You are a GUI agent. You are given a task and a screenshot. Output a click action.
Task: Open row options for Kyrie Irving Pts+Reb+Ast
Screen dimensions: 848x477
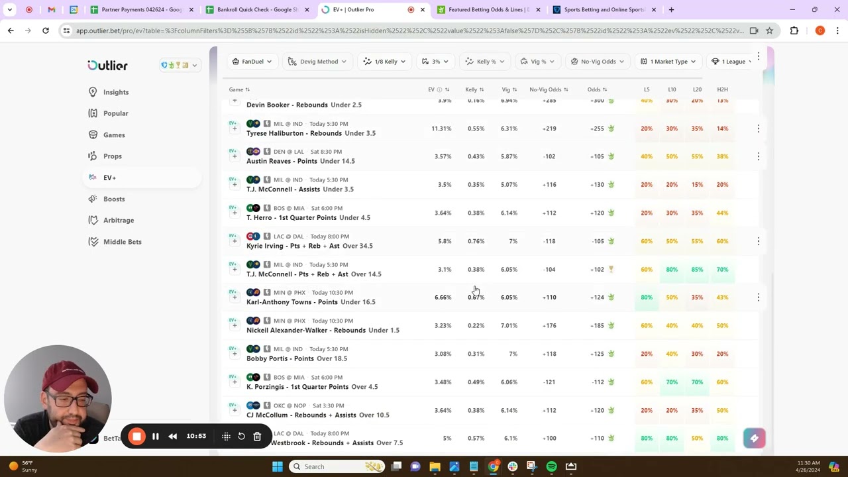(759, 241)
